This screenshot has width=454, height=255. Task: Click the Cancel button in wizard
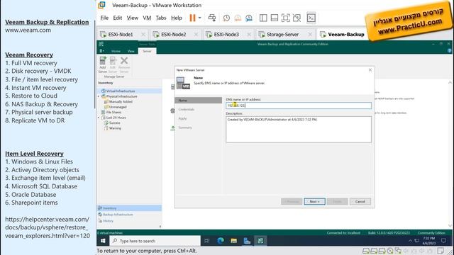360,201
